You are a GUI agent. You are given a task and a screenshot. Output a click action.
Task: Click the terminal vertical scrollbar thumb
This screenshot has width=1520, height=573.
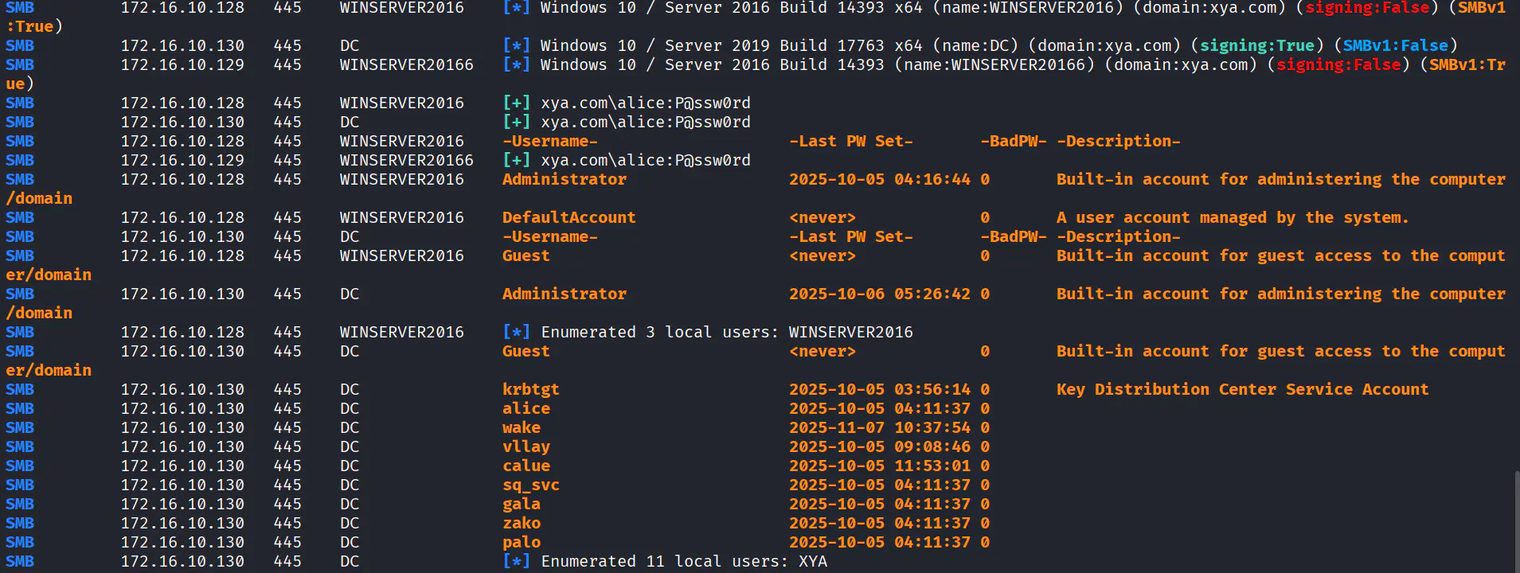click(1516, 521)
